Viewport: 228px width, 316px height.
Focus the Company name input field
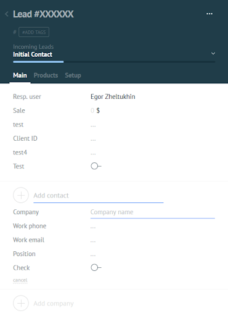coord(153,212)
